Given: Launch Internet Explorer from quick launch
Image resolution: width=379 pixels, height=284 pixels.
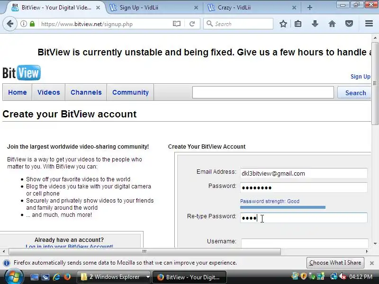Looking at the screenshot, I should [56, 277].
